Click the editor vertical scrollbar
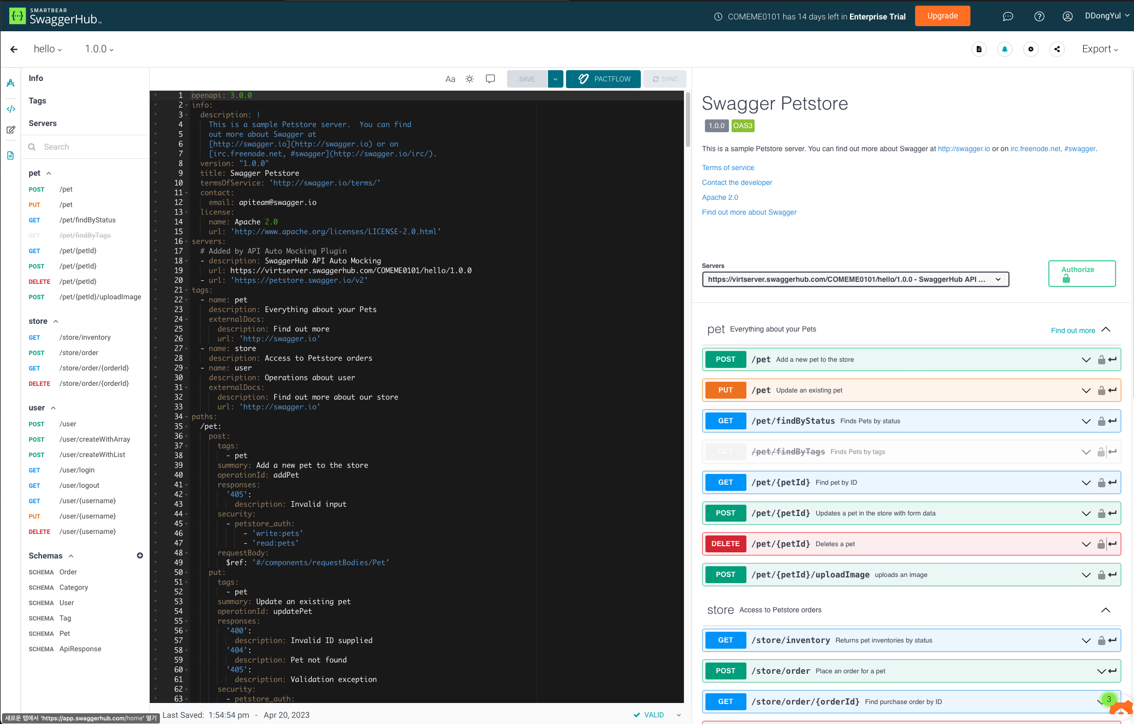Image resolution: width=1134 pixels, height=724 pixels. coord(688,120)
